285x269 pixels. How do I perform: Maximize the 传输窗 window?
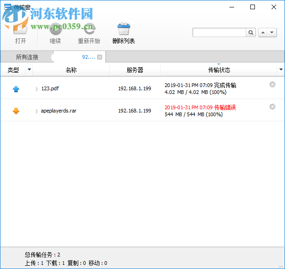(253, 7)
